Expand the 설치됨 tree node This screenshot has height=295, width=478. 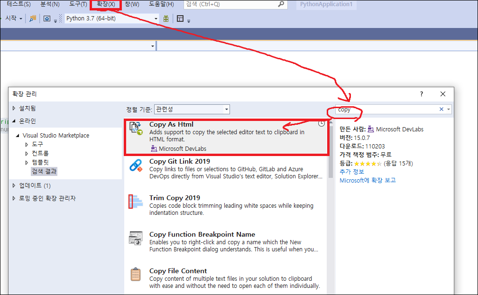14,108
